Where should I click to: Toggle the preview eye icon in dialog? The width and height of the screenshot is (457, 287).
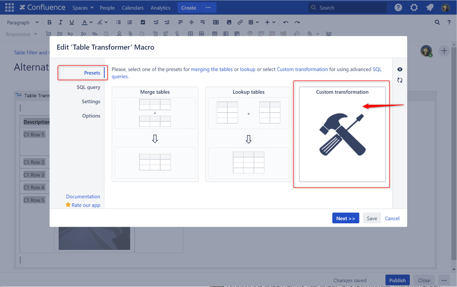[x=400, y=69]
